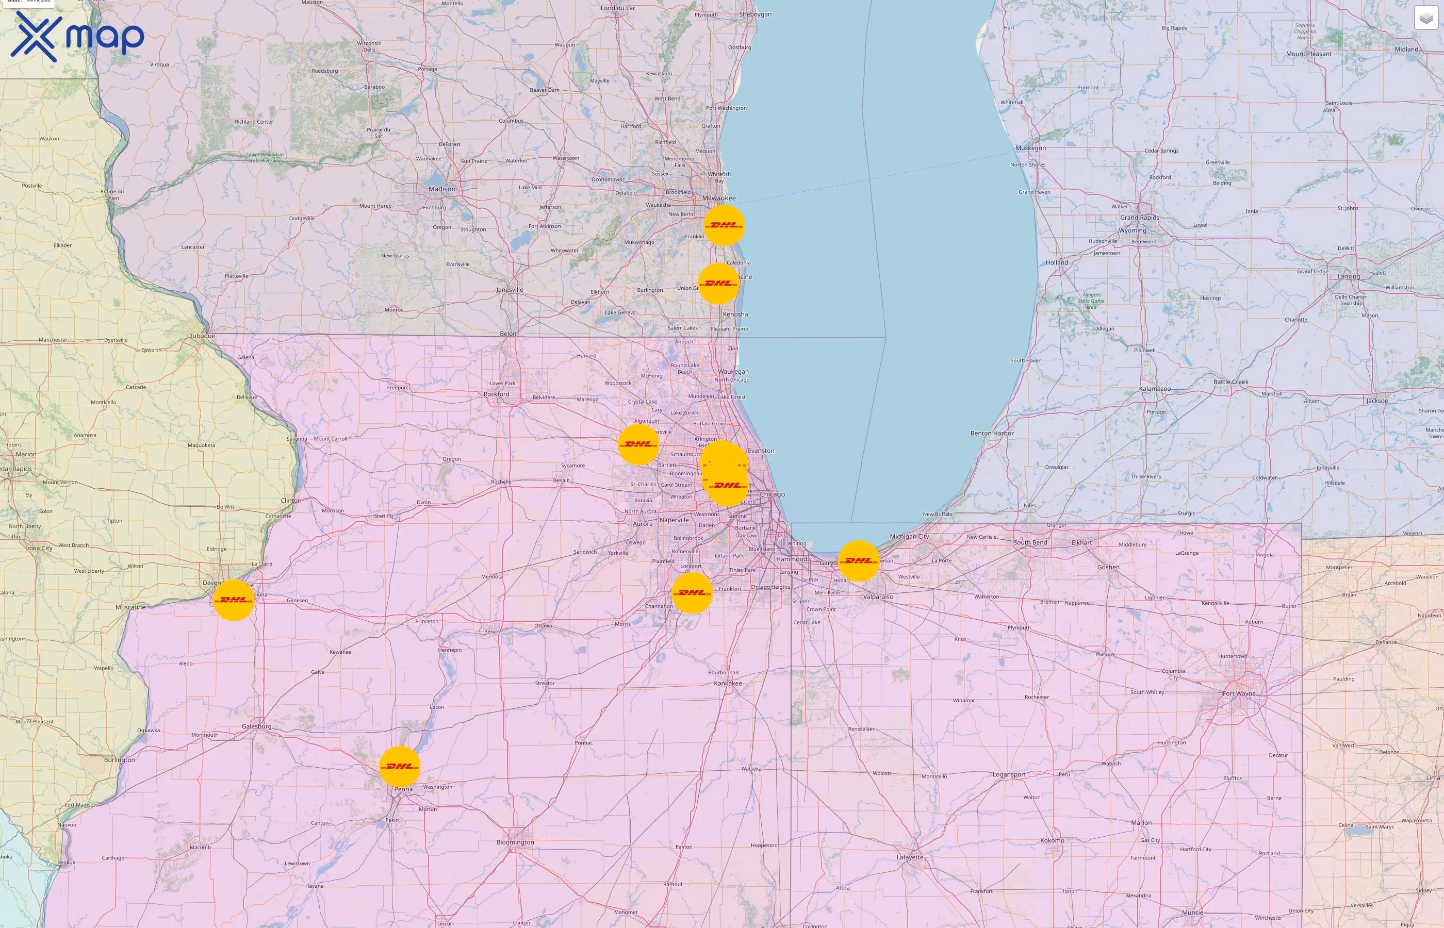The image size is (1444, 928).
Task: Click the Lansing city label
Action: click(x=1349, y=276)
